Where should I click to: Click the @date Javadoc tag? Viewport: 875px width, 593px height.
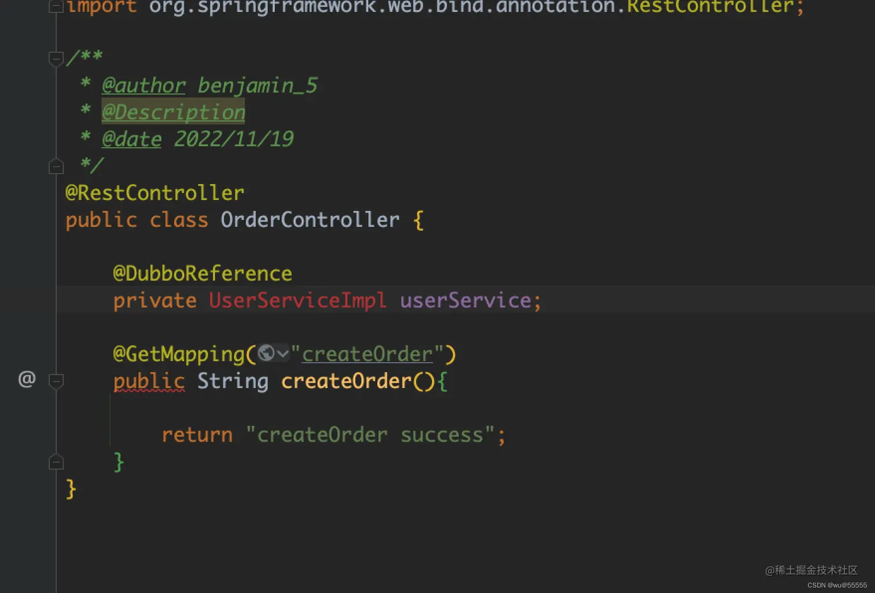coord(132,139)
